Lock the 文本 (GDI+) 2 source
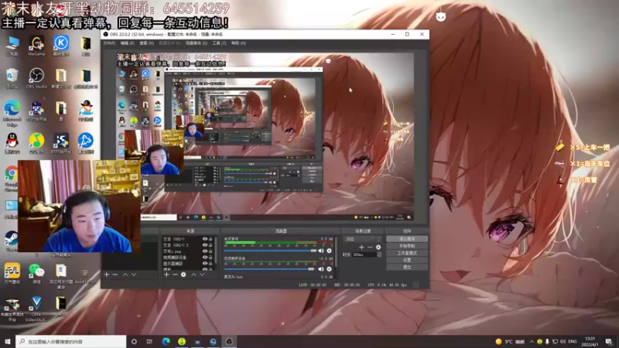Viewport: 619px width, 348px height. [x=210, y=245]
